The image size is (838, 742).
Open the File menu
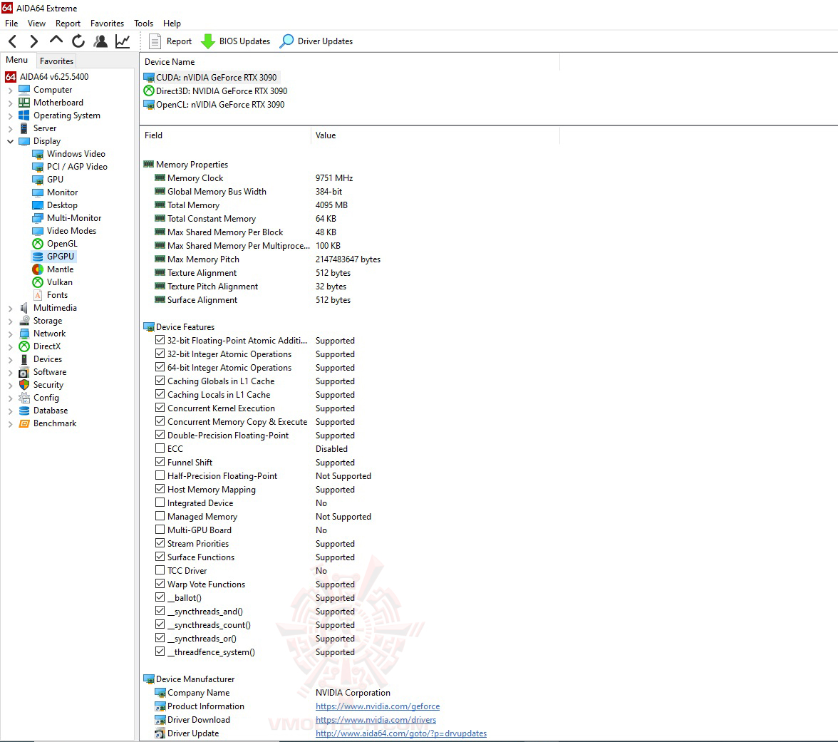click(11, 24)
